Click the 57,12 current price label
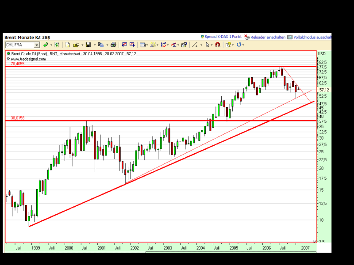354x265 pixels. tap(324, 90)
